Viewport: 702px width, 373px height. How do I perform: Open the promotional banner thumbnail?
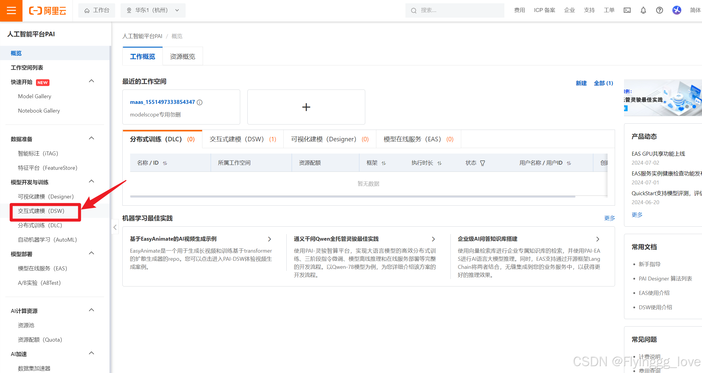[x=663, y=98]
